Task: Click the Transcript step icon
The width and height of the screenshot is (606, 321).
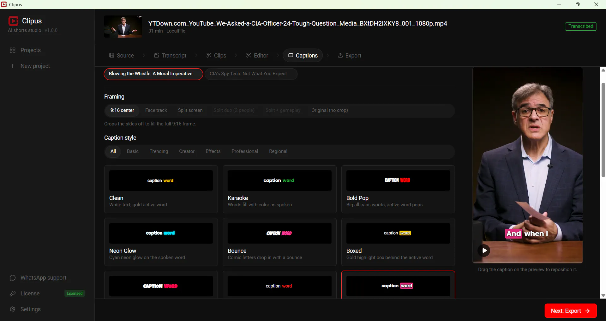Action: click(x=156, y=55)
